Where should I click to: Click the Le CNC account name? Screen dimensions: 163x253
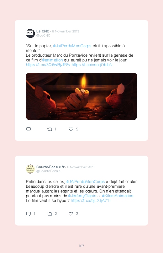(x=43, y=31)
